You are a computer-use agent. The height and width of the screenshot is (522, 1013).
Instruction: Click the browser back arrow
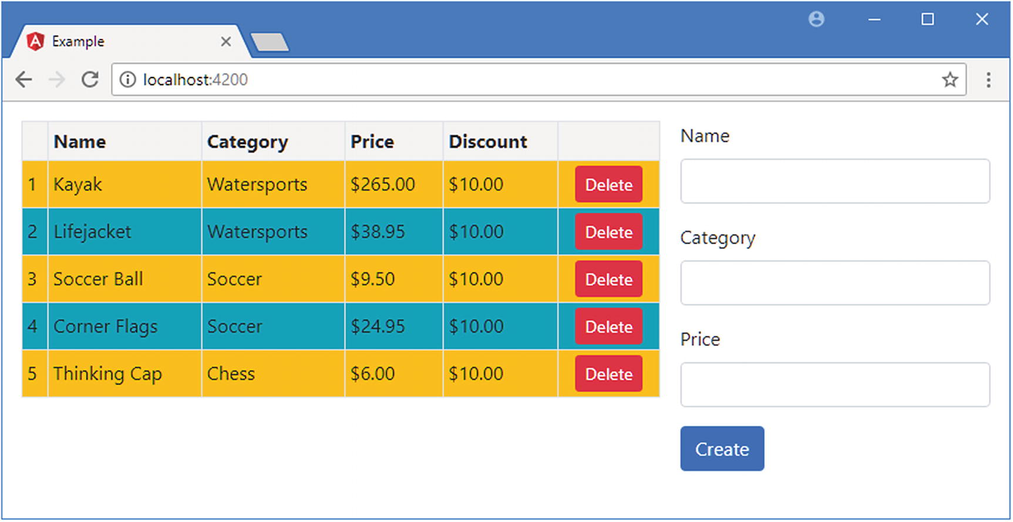24,79
